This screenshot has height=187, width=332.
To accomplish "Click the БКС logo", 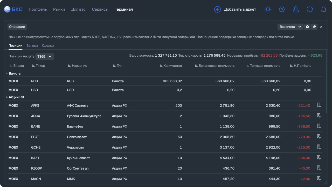I will 13,9.
